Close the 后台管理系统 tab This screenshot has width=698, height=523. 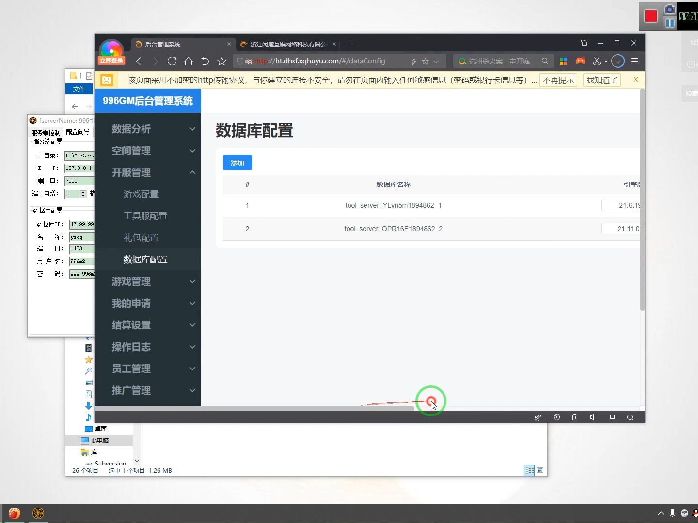click(229, 44)
